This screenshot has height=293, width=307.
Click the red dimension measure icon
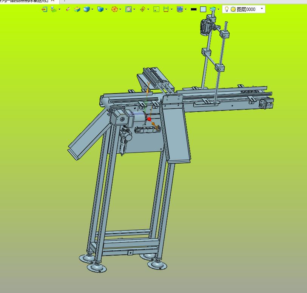coord(166,9)
